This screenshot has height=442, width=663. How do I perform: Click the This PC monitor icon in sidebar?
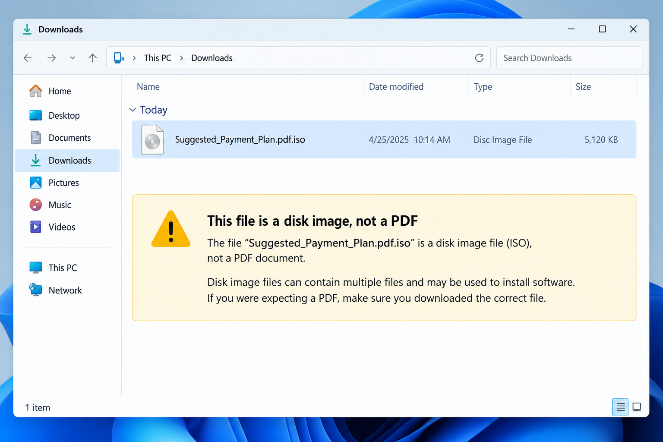pos(36,268)
